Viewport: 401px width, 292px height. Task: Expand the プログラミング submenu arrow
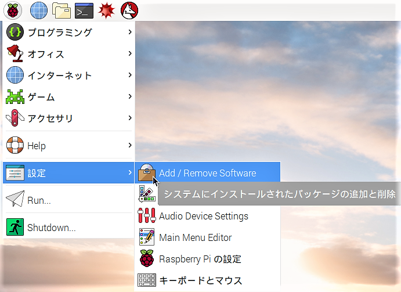pyautogui.click(x=130, y=32)
